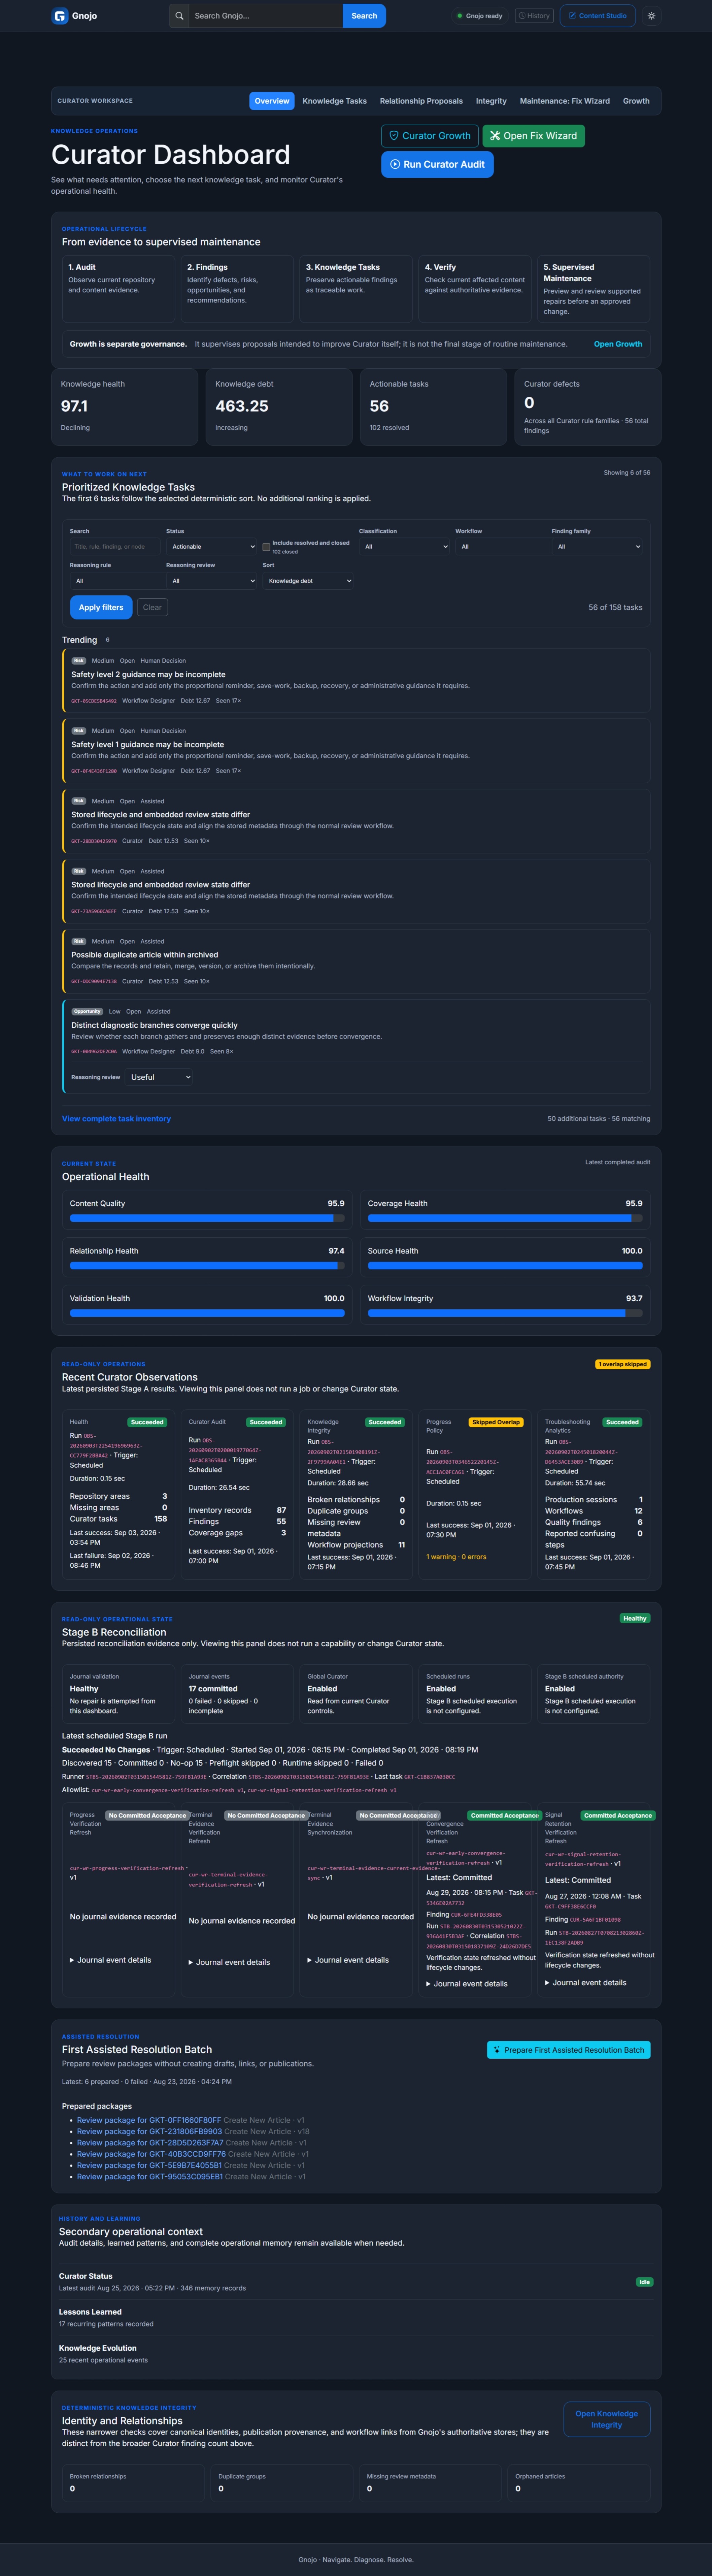Click the Clear filters button
Screen dimensions: 712x2576
pos(152,607)
